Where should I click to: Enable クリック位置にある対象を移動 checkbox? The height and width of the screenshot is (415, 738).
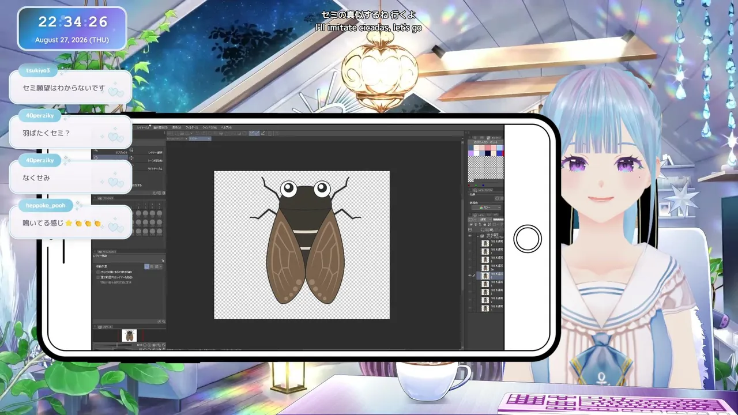[x=98, y=272]
